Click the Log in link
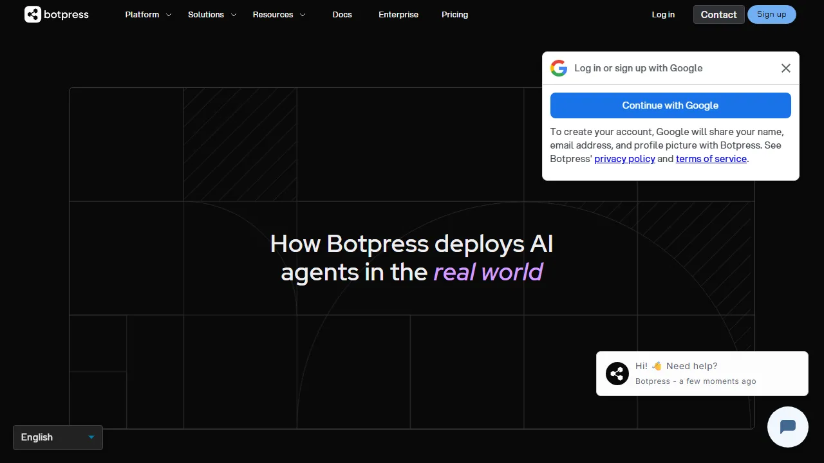 coord(663,14)
